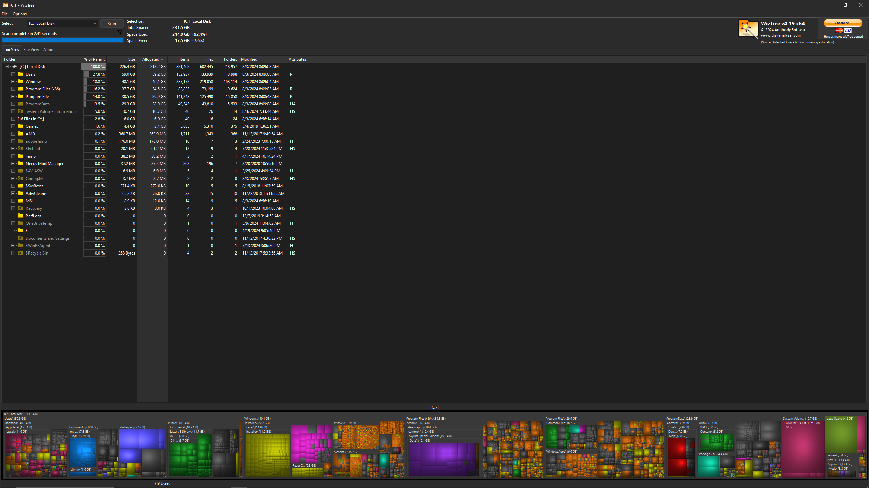
Task: Click the Program Files (x86) folder icon
Action: click(20, 89)
